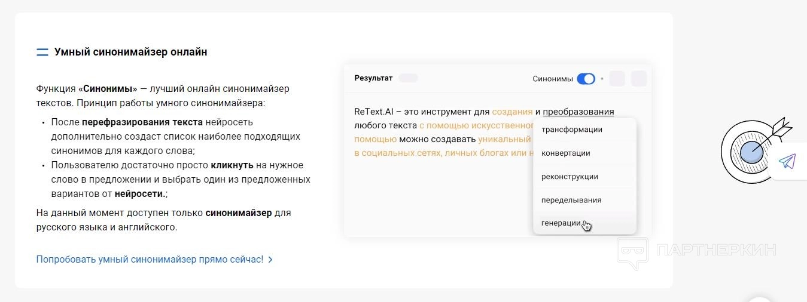807x302 pixels.
Task: Click the gray pill next to Результат
Action: (408, 78)
